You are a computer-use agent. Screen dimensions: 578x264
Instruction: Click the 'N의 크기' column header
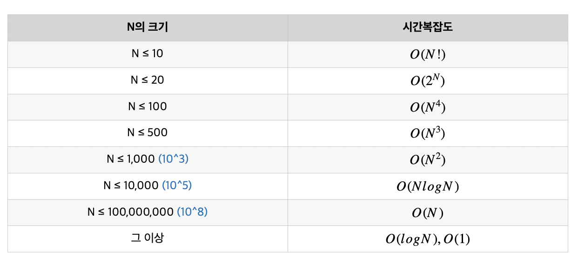tap(148, 27)
